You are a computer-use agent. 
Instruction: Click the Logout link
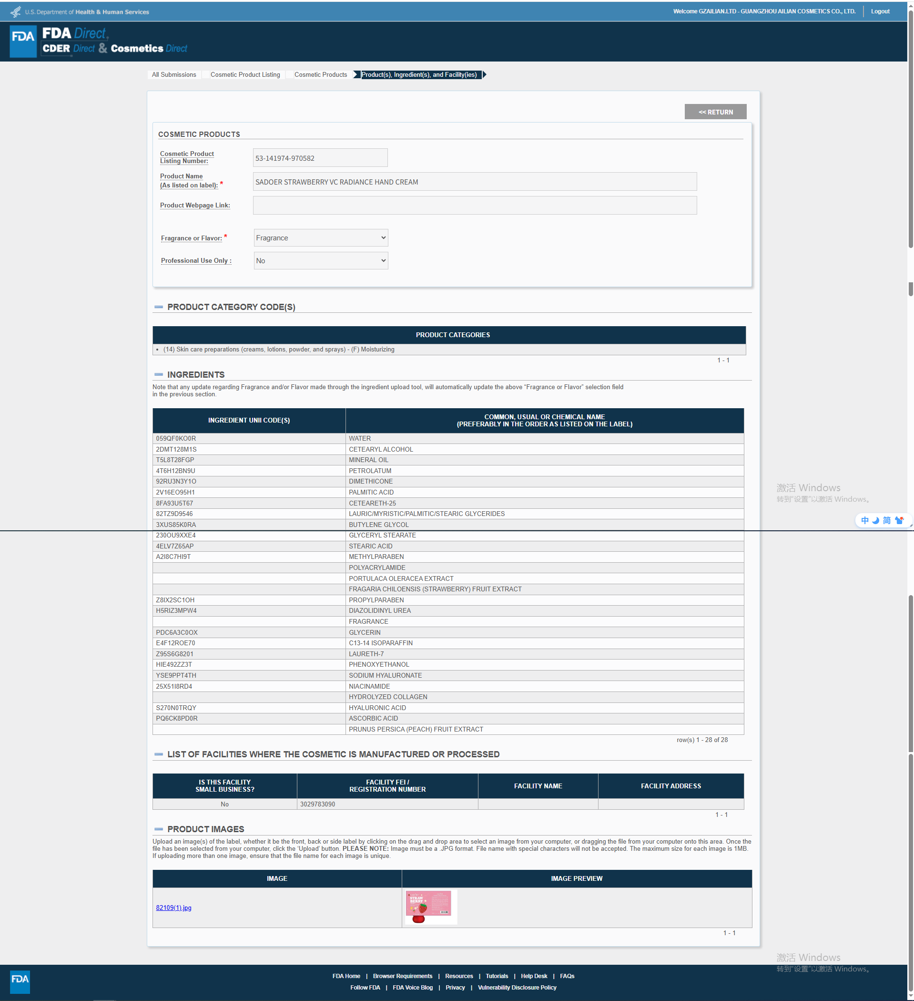pos(880,11)
